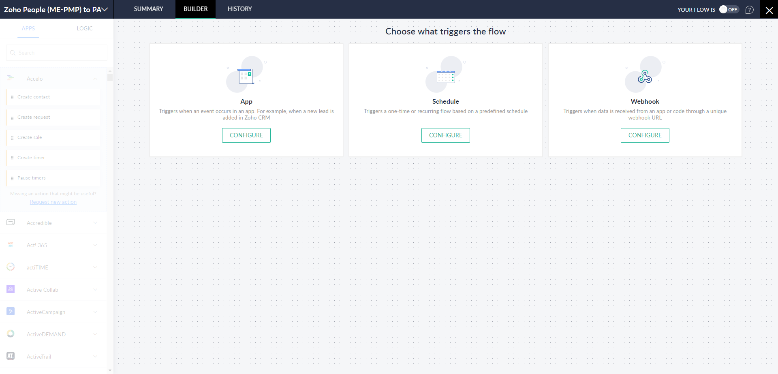
Task: Click the drag handle on Pause timers
Action: point(13,178)
